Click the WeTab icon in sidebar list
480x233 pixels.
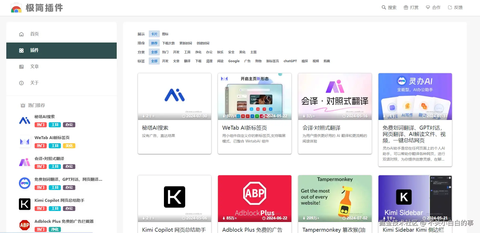(x=25, y=142)
